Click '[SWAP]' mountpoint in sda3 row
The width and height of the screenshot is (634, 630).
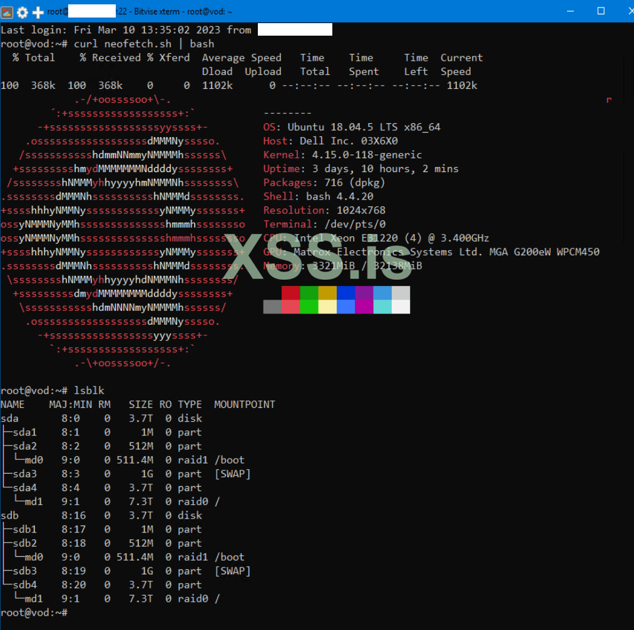tap(232, 474)
